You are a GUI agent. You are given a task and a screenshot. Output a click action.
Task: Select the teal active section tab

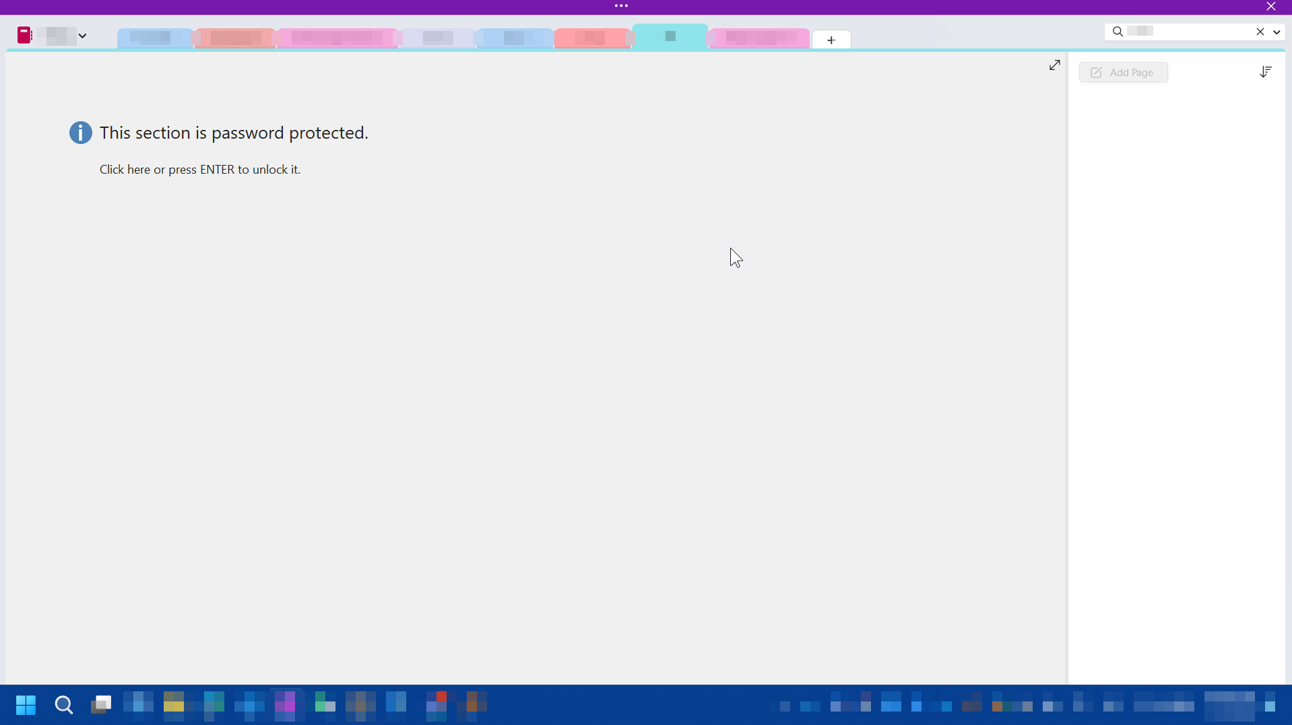[x=670, y=37]
